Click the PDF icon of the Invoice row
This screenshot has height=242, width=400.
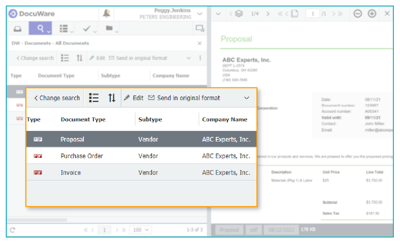[x=38, y=172]
